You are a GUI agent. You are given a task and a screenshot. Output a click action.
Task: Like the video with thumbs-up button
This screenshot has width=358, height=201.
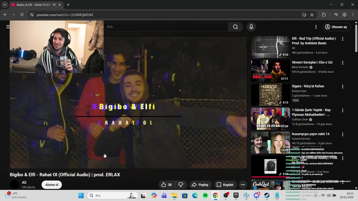[x=167, y=185]
